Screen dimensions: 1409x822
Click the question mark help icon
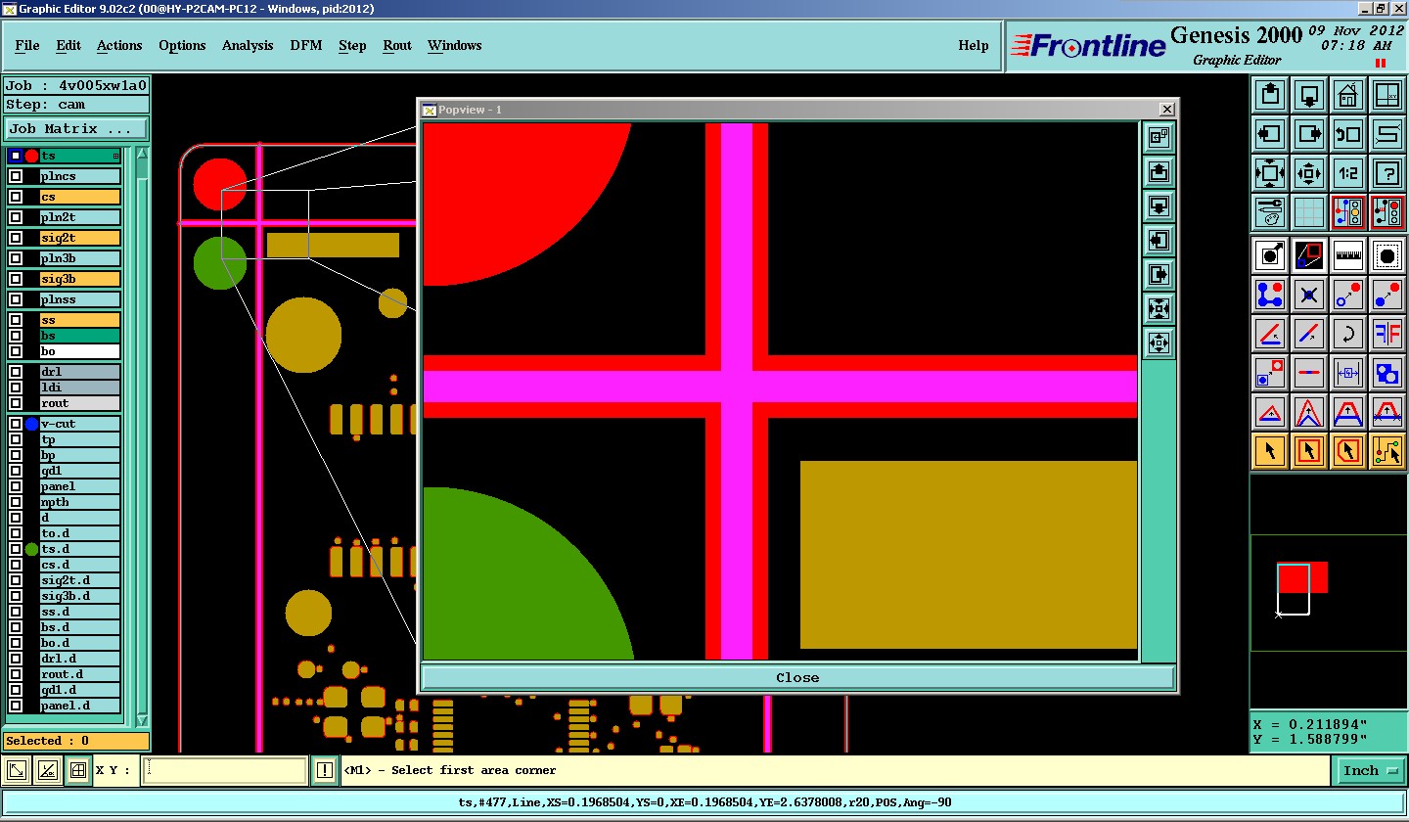(x=1386, y=173)
